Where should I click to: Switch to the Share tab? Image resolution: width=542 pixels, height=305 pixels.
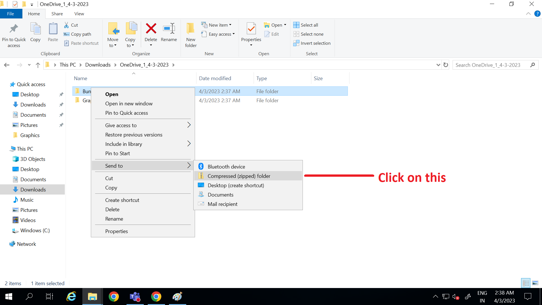(57, 14)
